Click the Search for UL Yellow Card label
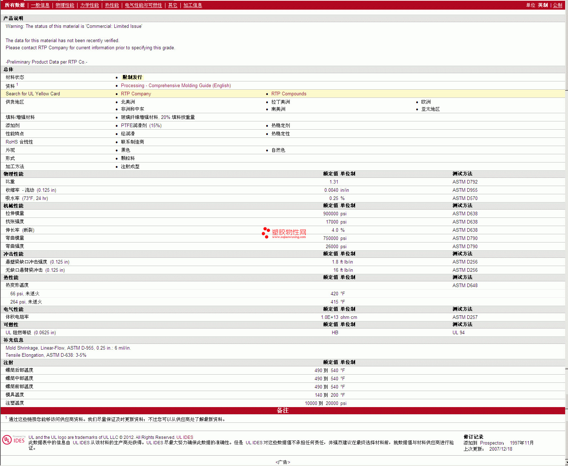This screenshot has width=568, height=466. click(x=33, y=94)
